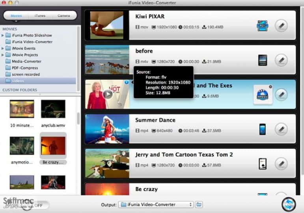Click the edit pencil for before video
Screen dimensions: 304x213
point(281,60)
